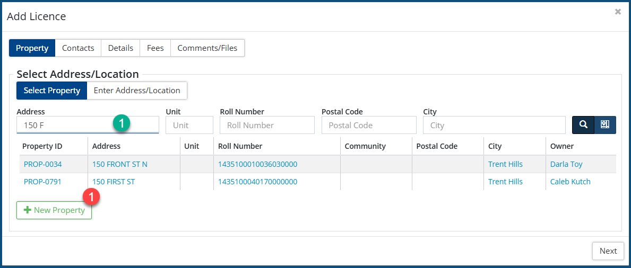Click the New Property button
This screenshot has width=631, height=268.
pyautogui.click(x=54, y=210)
